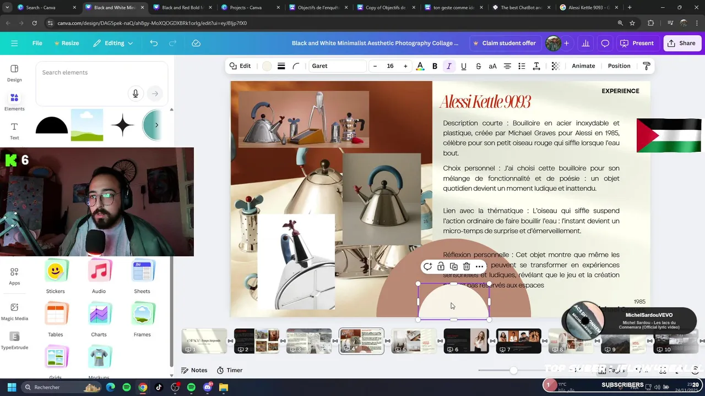This screenshot has height=396, width=705.
Task: Open the Resize menu
Action: point(66,43)
